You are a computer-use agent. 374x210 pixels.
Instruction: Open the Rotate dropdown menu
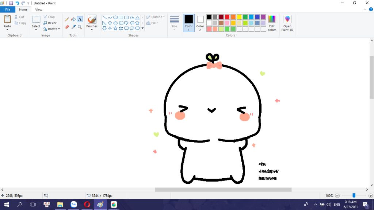pos(51,29)
